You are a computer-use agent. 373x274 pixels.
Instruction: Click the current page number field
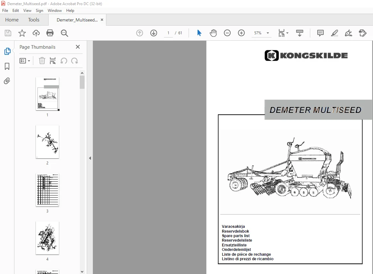168,33
